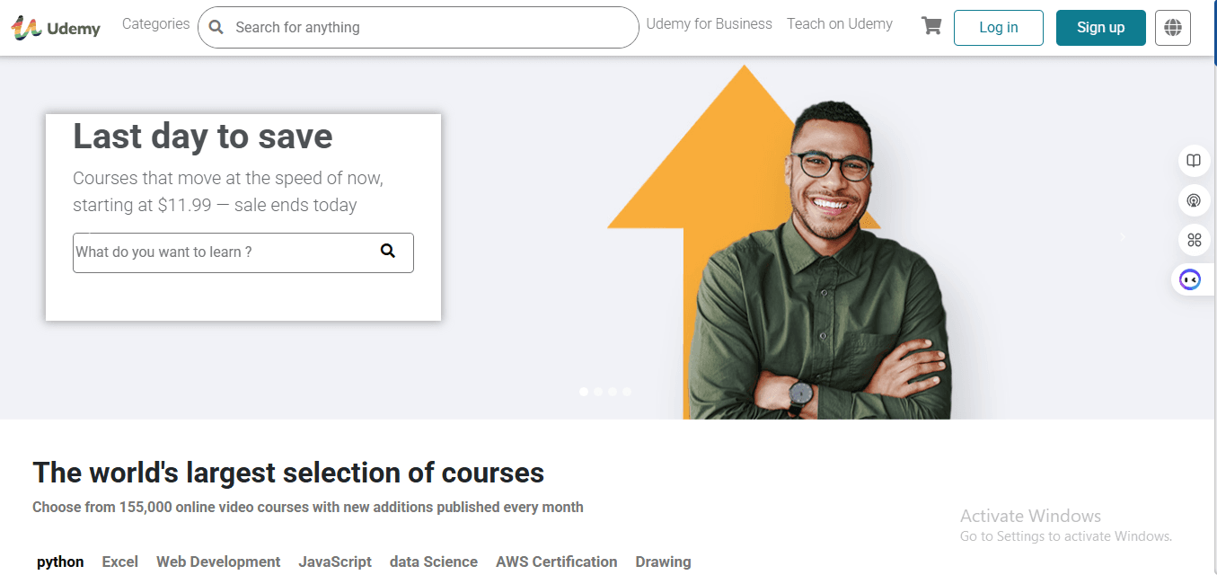This screenshot has height=575, width=1217.
Task: Open the Categories dropdown
Action: pos(154,23)
